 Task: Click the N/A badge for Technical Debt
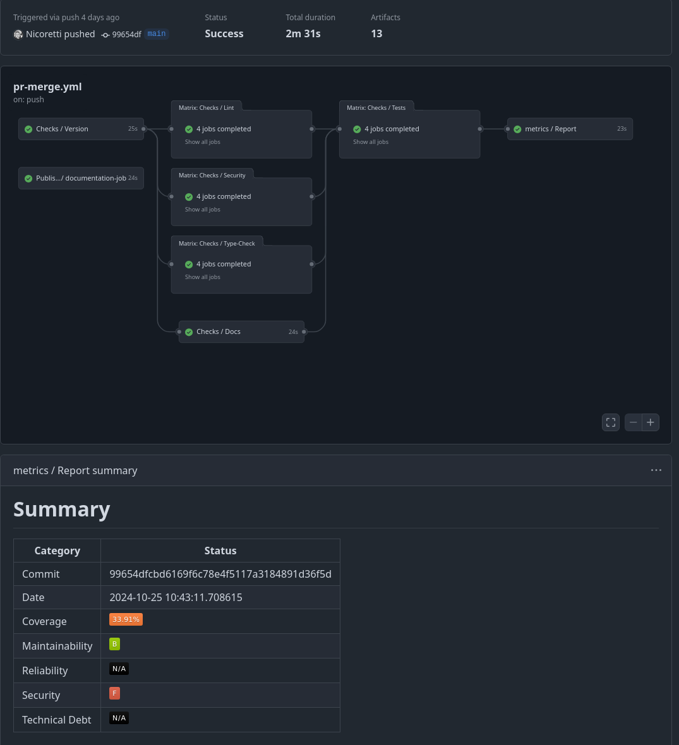[x=119, y=718]
